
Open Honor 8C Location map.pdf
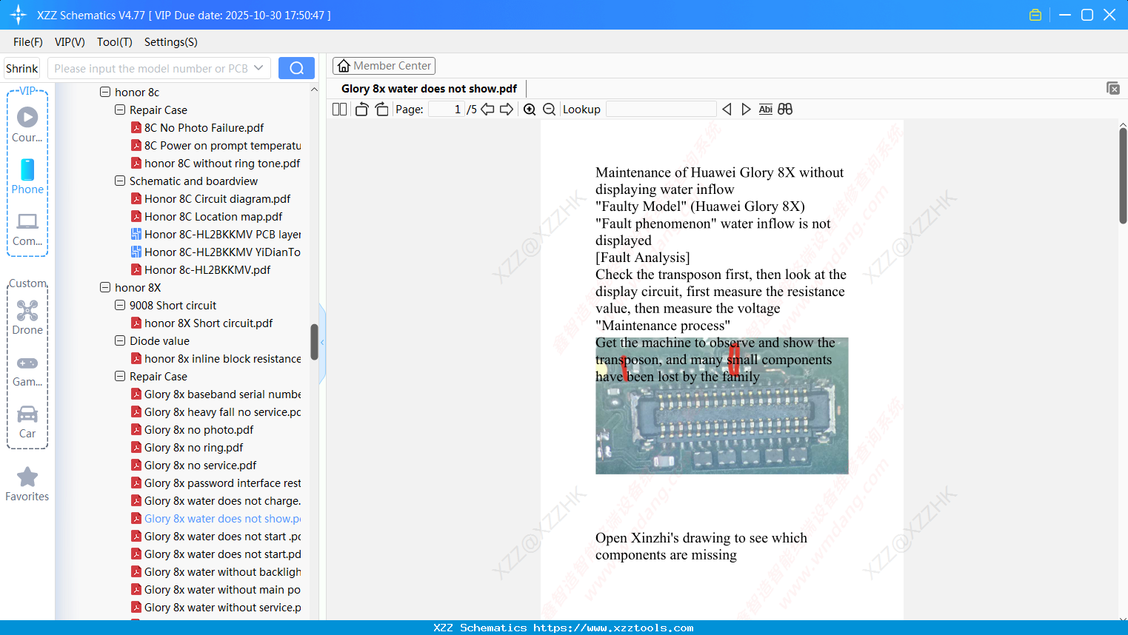coord(207,216)
